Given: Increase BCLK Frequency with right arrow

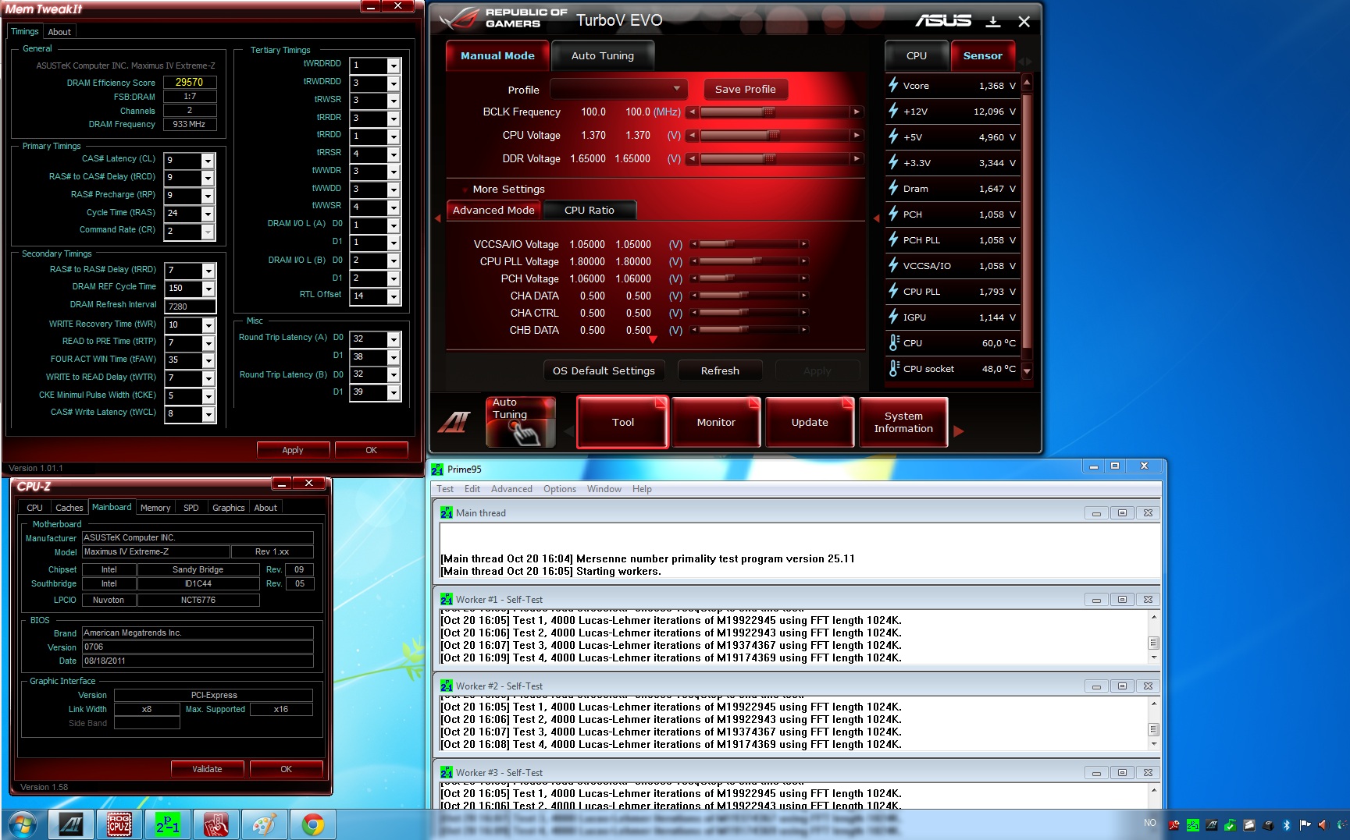Looking at the screenshot, I should [x=857, y=112].
